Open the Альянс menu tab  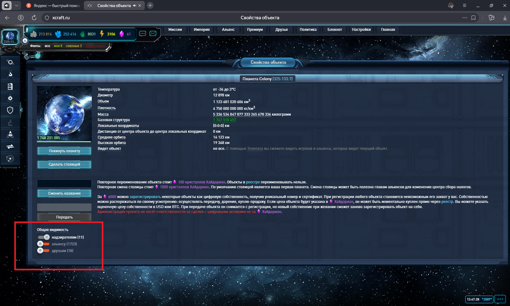pos(228,30)
